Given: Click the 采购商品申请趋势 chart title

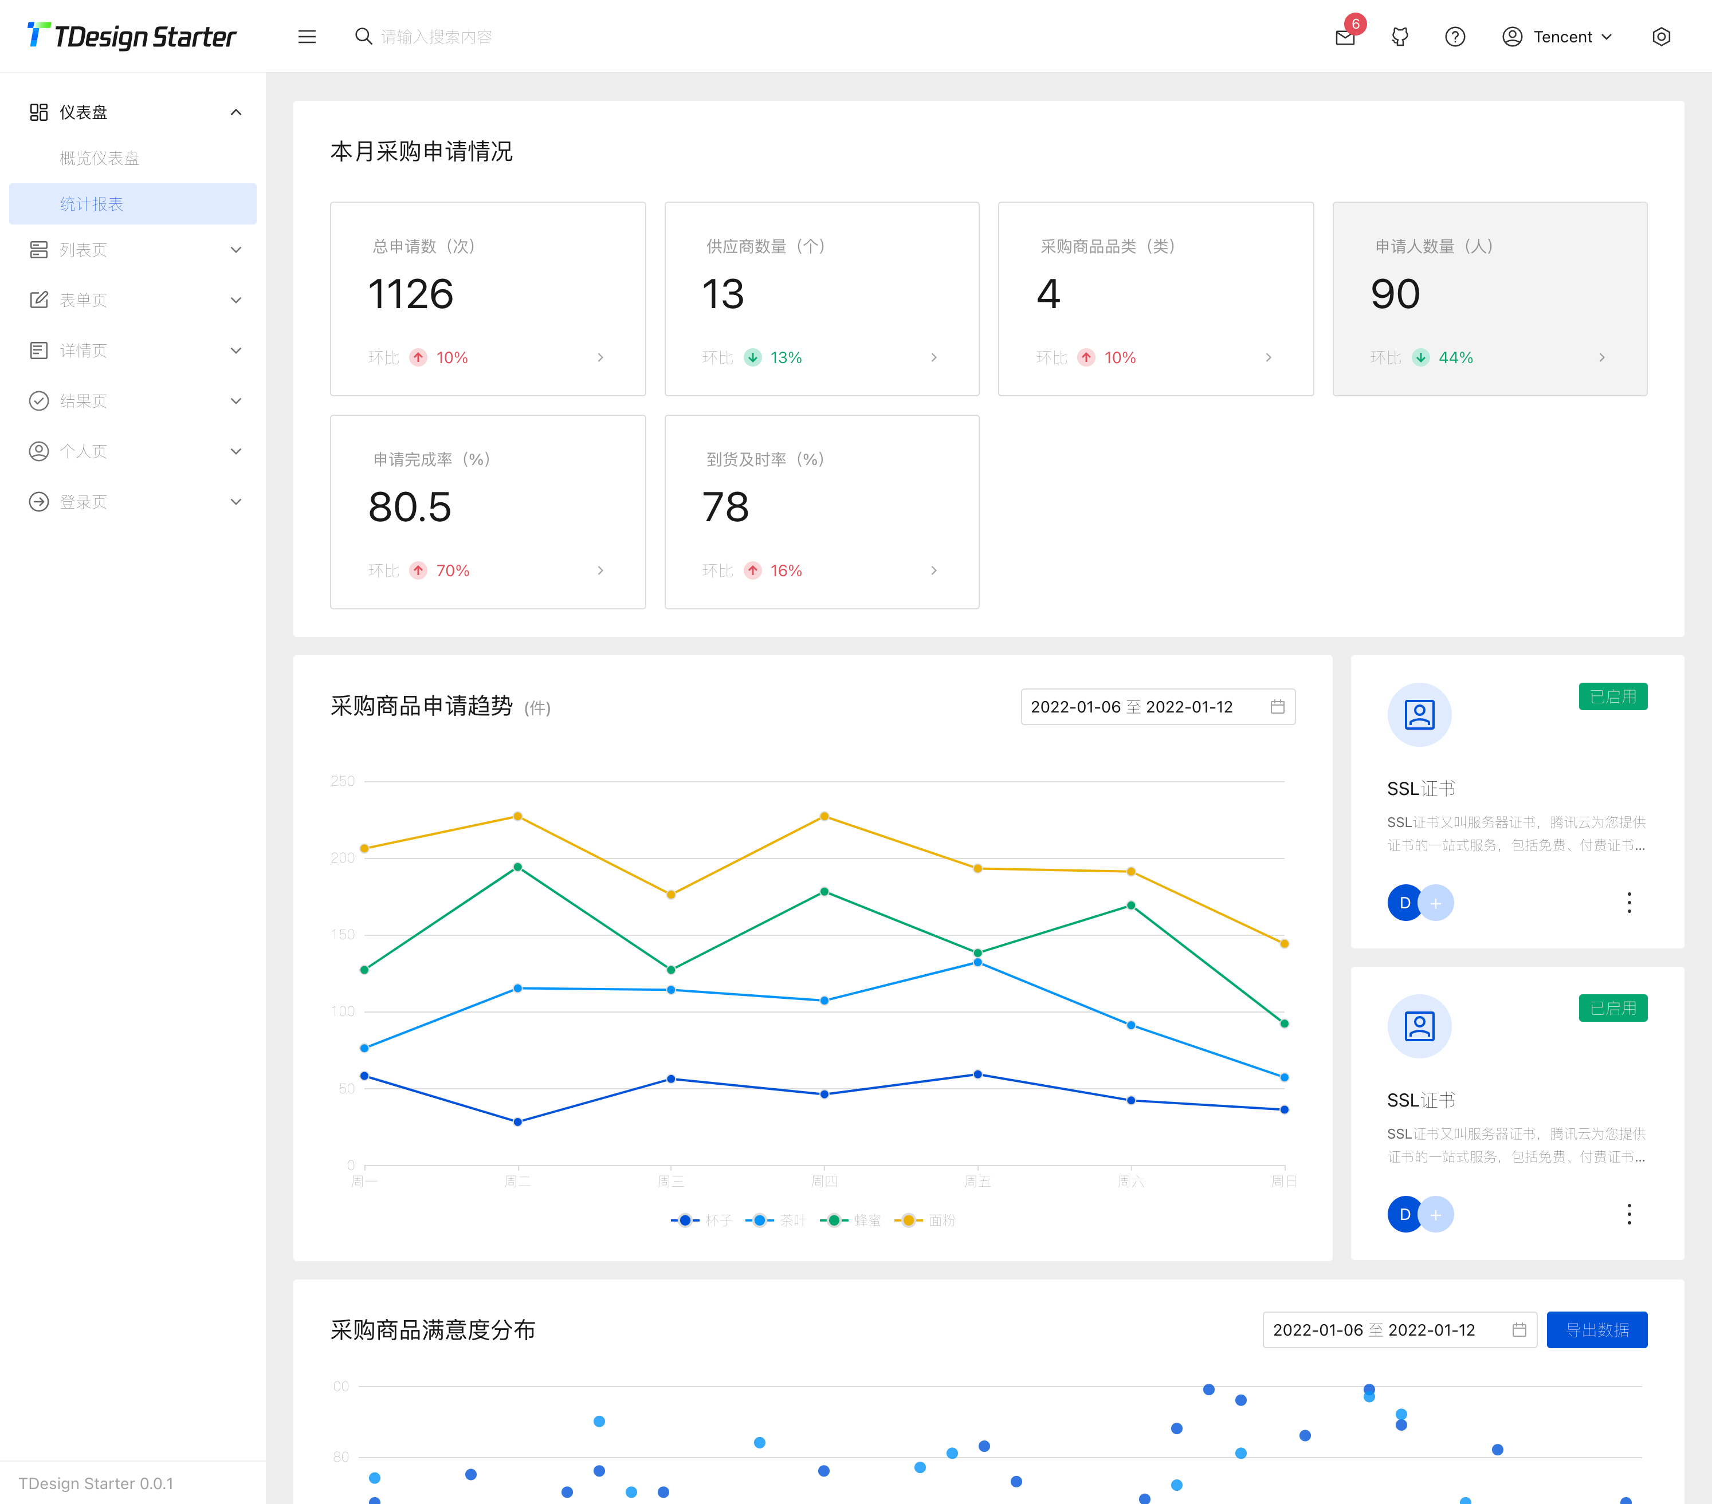Looking at the screenshot, I should point(421,706).
